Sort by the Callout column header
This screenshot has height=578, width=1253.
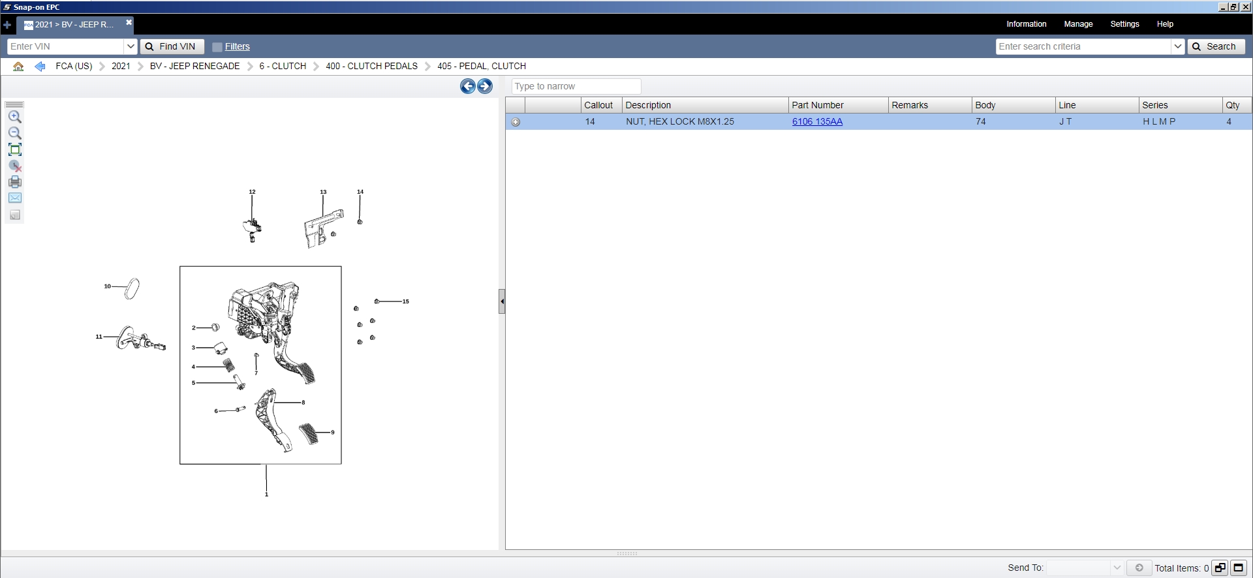pyautogui.click(x=601, y=105)
